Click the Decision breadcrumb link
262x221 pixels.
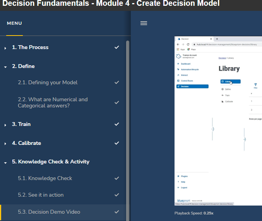click(222, 58)
